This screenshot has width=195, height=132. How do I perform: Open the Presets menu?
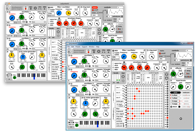tap(78, 47)
